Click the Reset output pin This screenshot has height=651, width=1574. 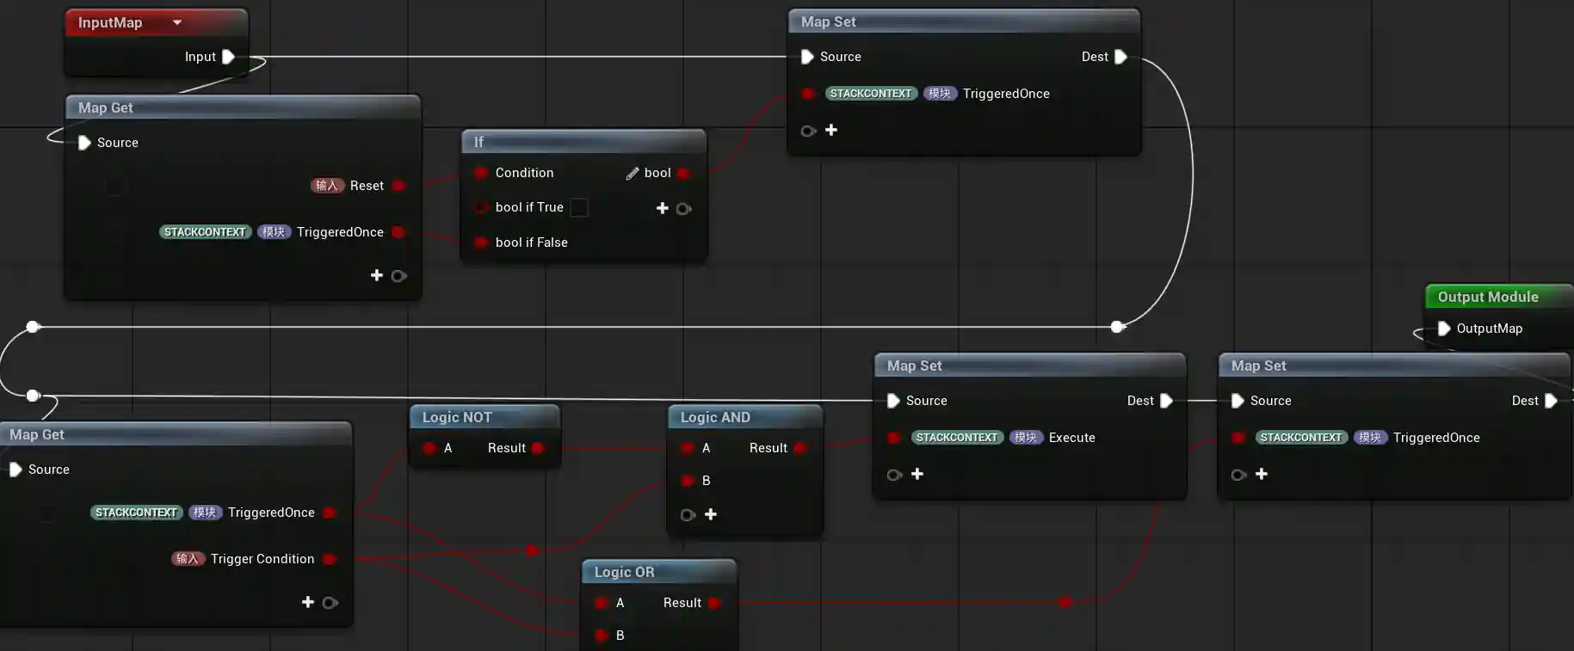[398, 186]
